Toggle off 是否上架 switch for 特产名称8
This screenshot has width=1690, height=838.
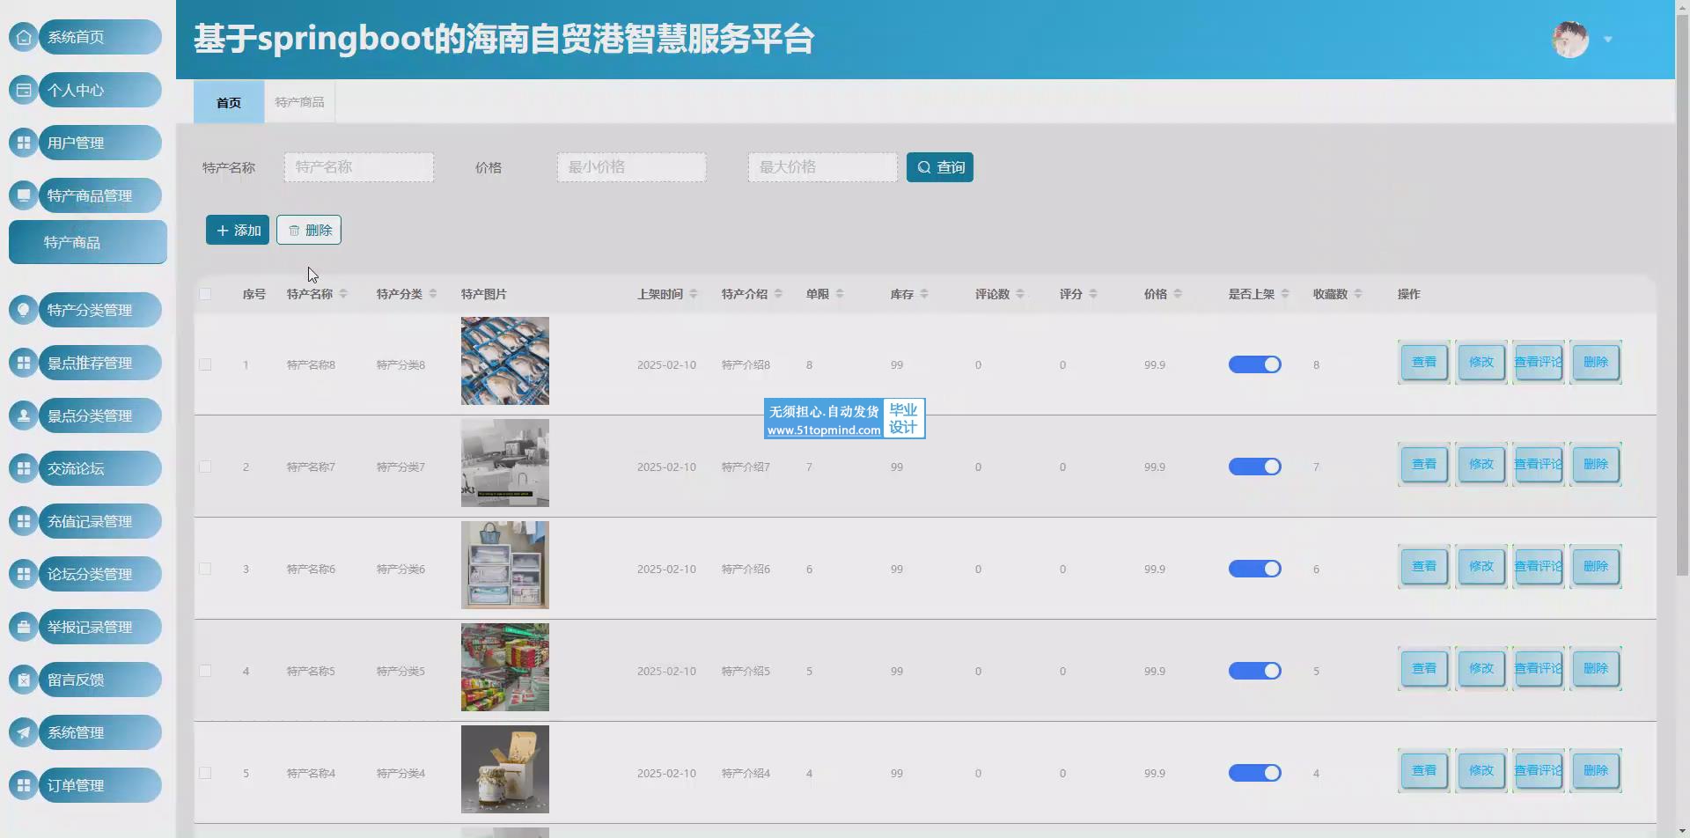[x=1254, y=364]
